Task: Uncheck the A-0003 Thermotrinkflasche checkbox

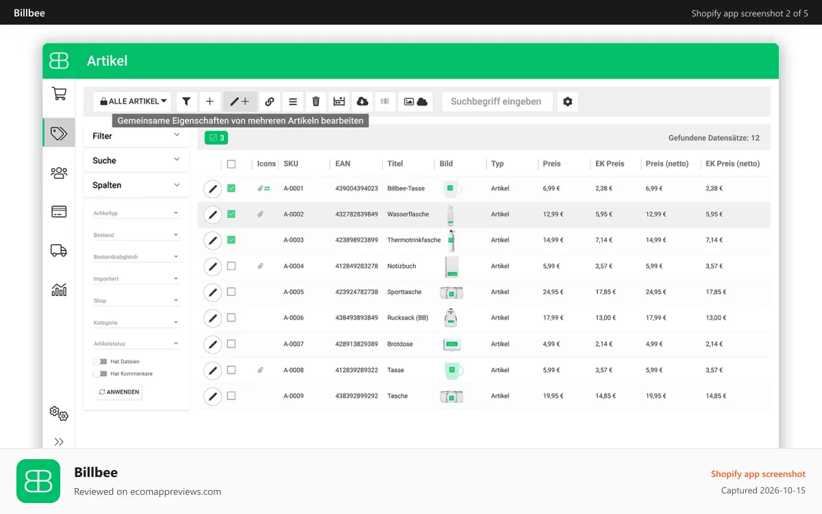Action: (231, 240)
